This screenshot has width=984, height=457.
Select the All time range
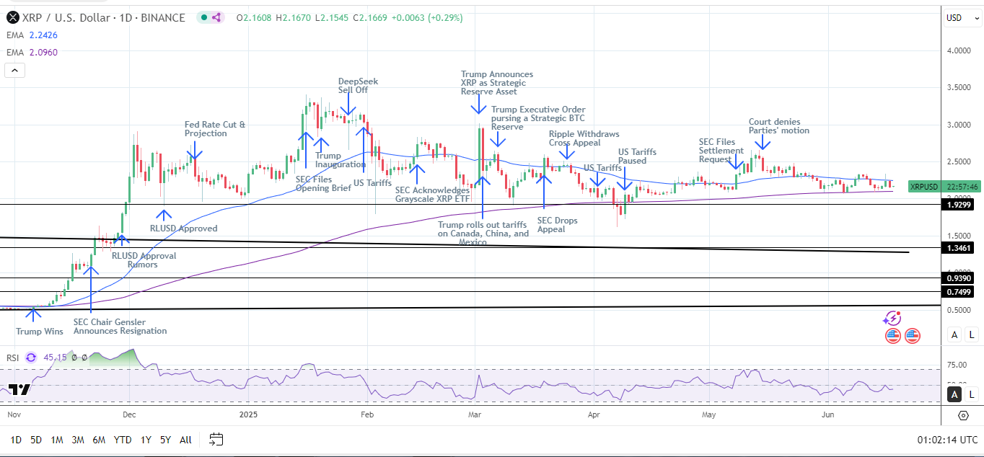coord(185,439)
